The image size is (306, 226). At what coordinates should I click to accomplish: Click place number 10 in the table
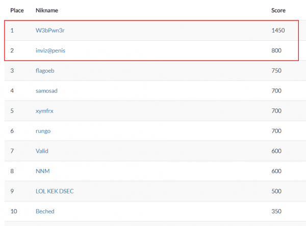point(13,211)
